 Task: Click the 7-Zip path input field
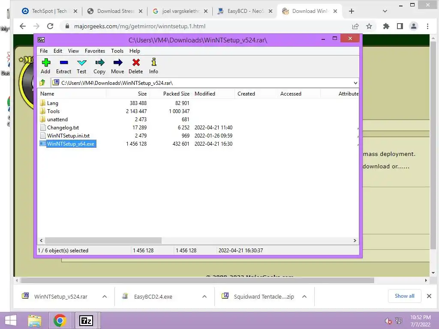204,83
